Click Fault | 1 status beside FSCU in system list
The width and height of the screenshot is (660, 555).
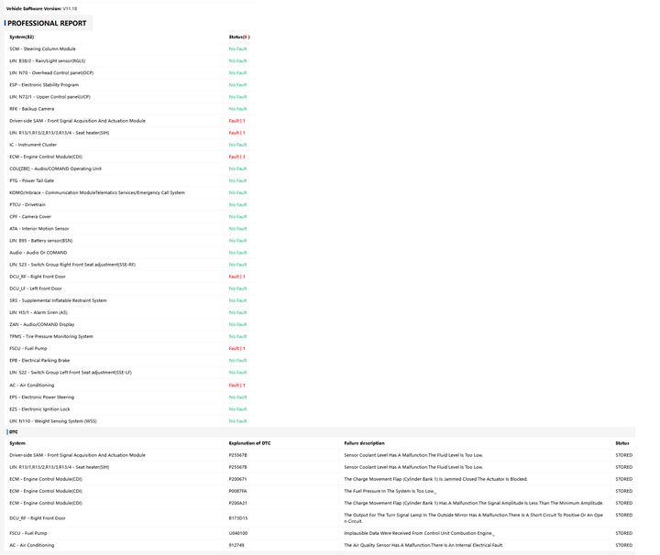(236, 349)
